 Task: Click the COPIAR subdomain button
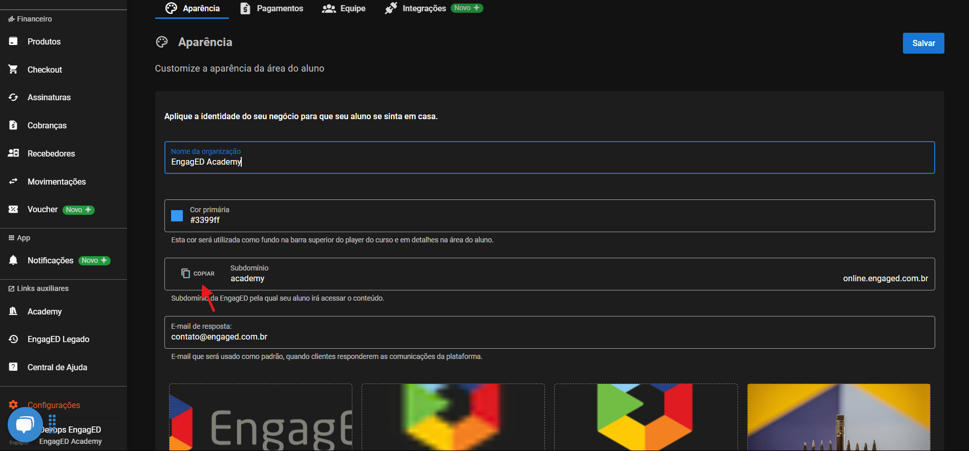[x=198, y=274]
